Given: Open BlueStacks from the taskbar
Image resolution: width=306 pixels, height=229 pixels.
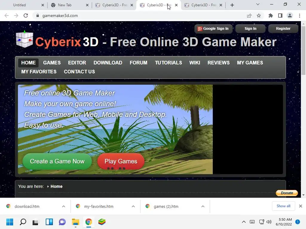Looking at the screenshot, I should coord(102,222).
